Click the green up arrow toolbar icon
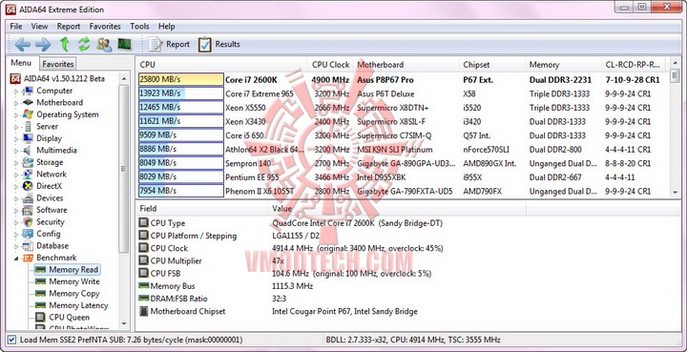 65,44
